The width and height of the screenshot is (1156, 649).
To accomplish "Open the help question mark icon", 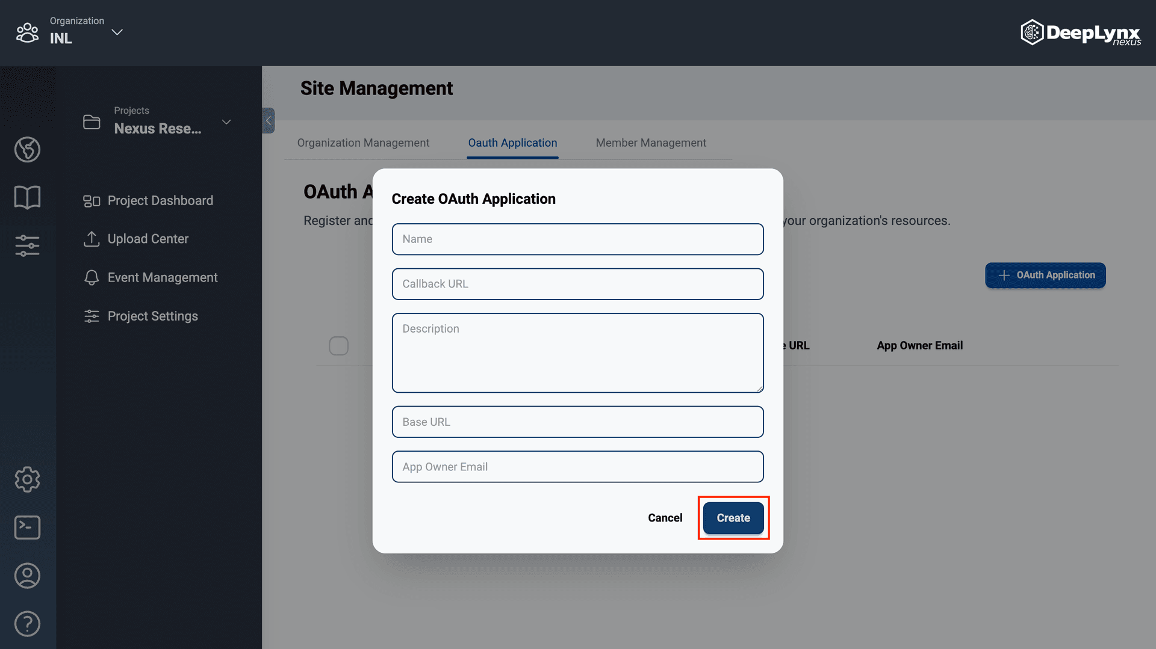I will [x=27, y=624].
